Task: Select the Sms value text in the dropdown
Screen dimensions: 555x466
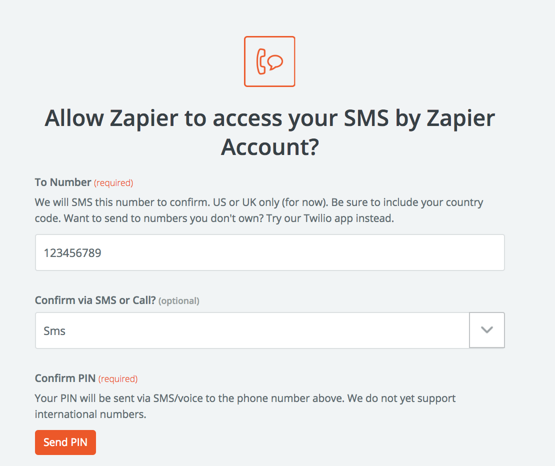Action: pyautogui.click(x=55, y=331)
